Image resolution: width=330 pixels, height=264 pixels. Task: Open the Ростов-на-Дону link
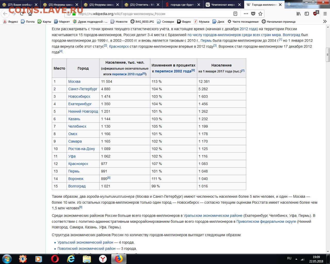tap(81, 149)
